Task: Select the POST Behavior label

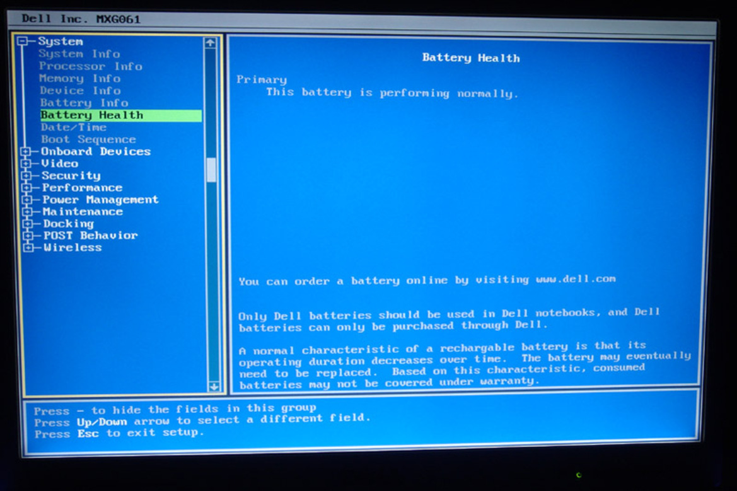Action: pyautogui.click(x=91, y=235)
